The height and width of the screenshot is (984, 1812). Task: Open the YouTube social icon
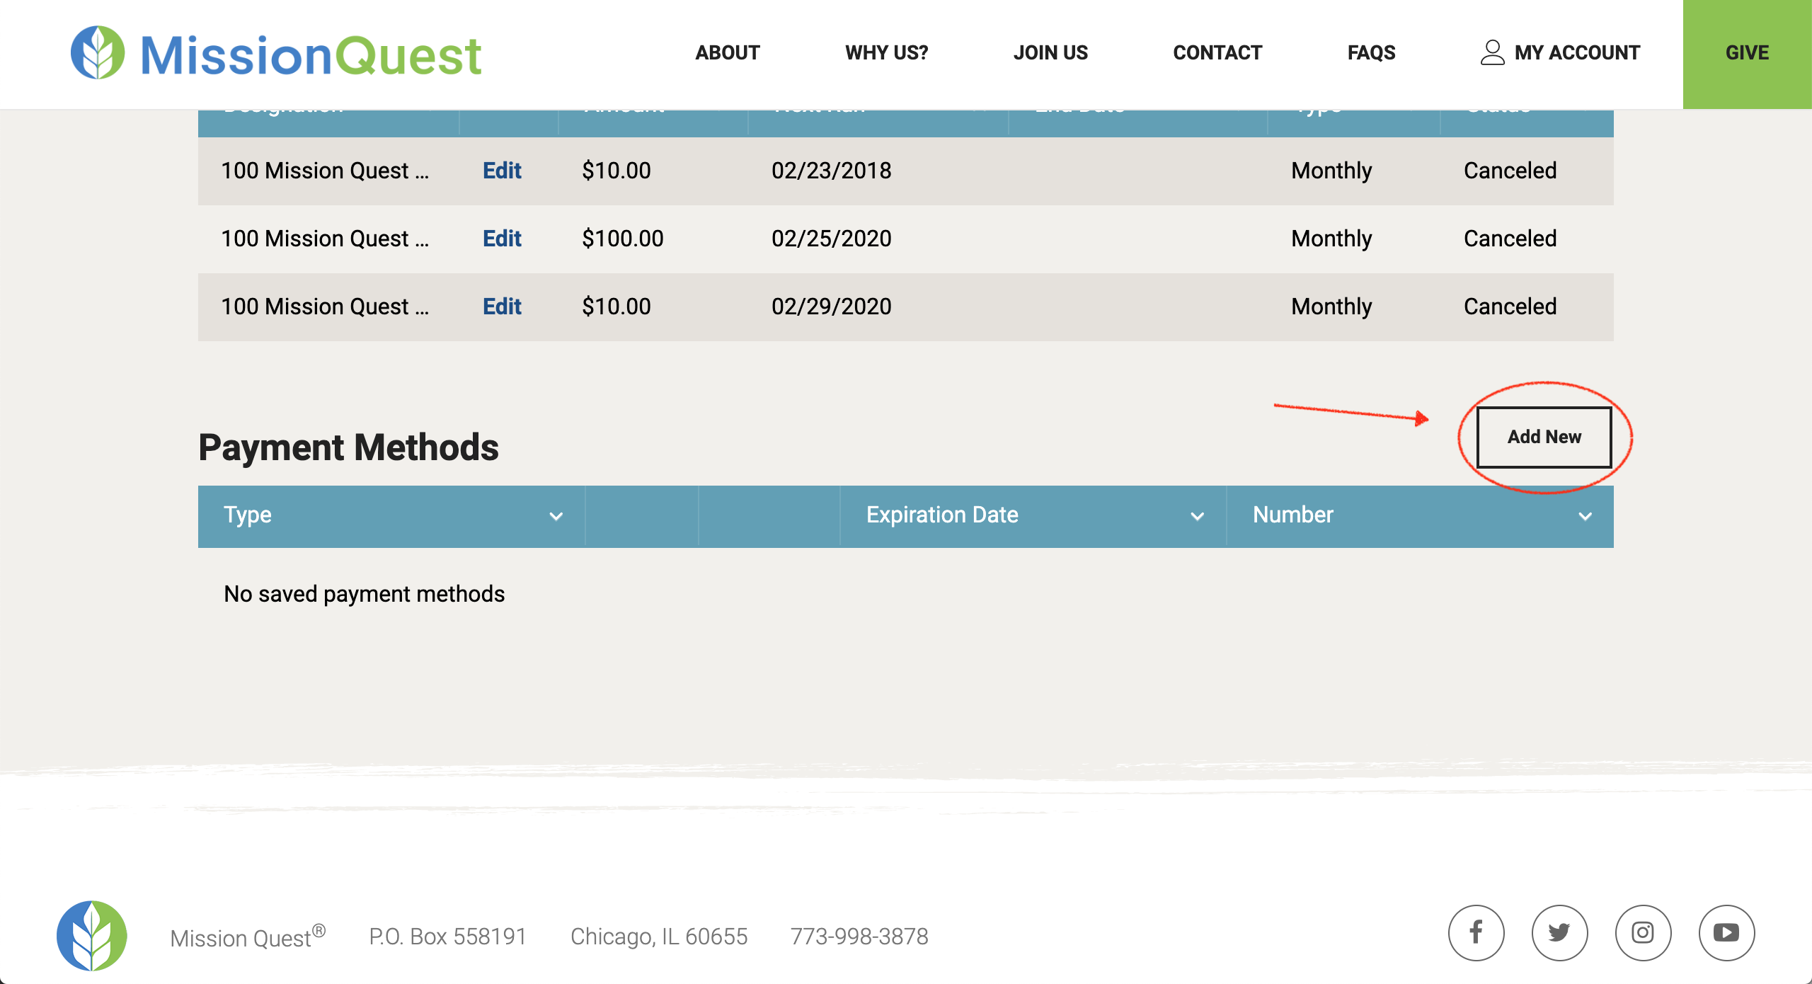[x=1726, y=933]
